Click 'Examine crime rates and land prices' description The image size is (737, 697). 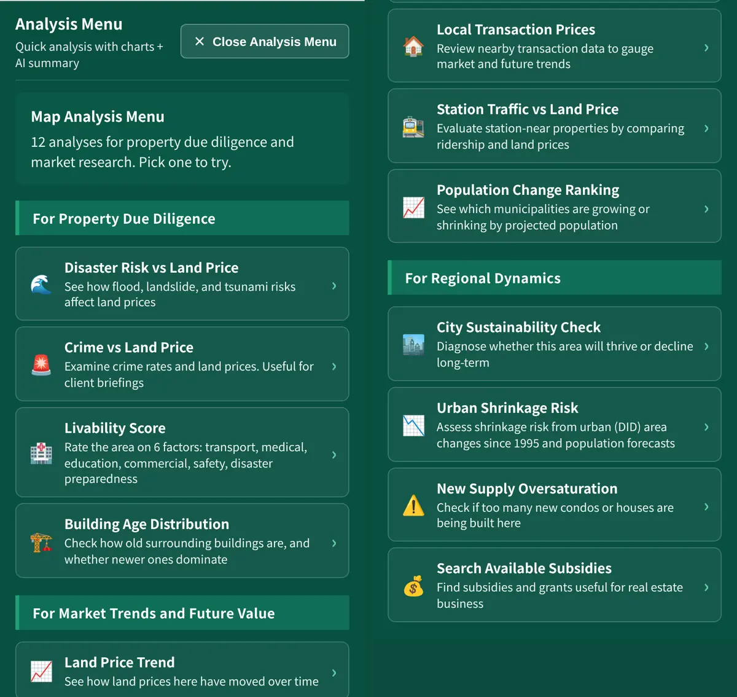[x=189, y=374]
